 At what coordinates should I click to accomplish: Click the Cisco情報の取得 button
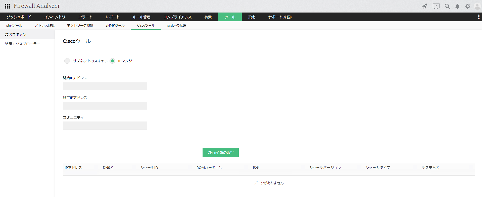pos(221,153)
